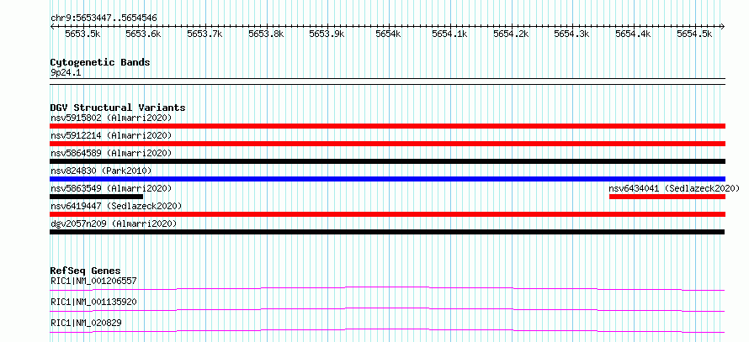Open the nsv6434041 (Sedlazeck2020) variant label
Viewport: 749px width, 342px height.
tap(674, 188)
